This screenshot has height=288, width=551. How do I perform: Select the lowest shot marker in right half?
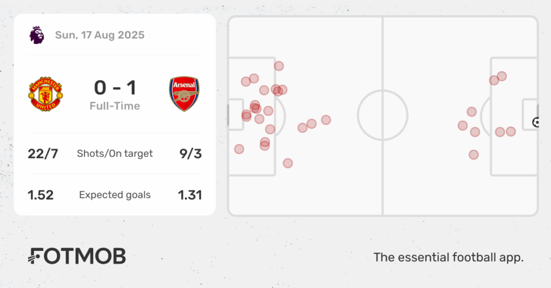pos(474,155)
